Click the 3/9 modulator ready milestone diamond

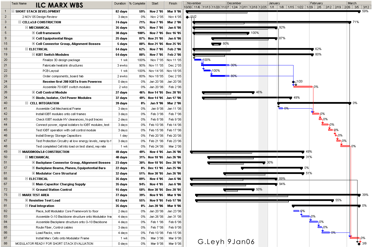359,244
